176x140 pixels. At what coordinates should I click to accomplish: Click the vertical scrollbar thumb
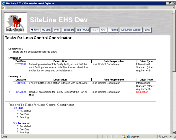pyautogui.click(x=174, y=42)
